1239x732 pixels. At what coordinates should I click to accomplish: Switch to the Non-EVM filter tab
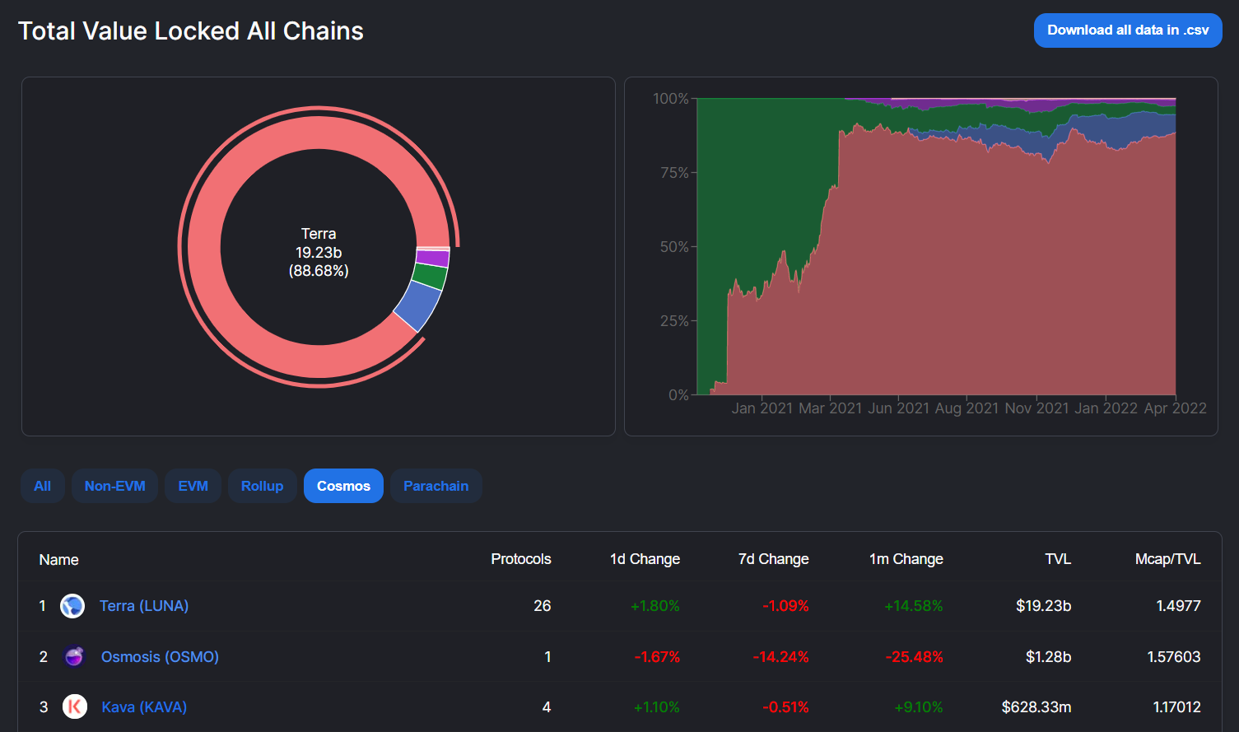pos(114,486)
